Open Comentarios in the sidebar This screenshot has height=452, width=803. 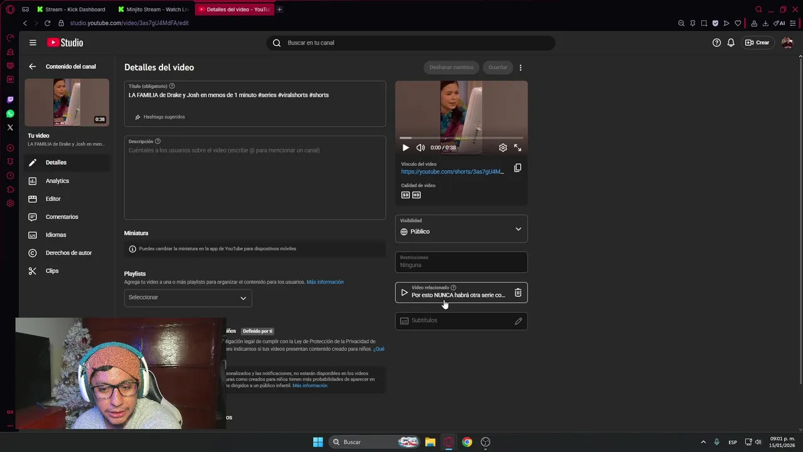(x=66, y=217)
